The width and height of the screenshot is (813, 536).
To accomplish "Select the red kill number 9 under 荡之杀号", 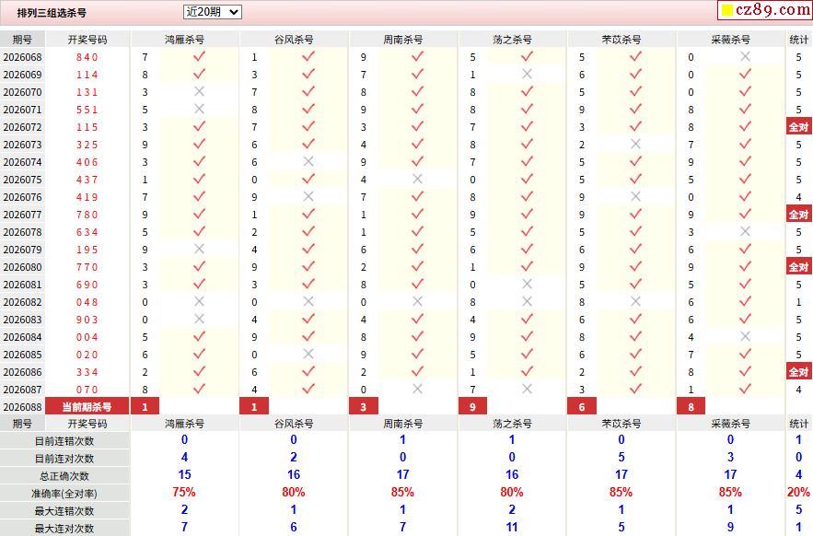I will click(x=472, y=406).
